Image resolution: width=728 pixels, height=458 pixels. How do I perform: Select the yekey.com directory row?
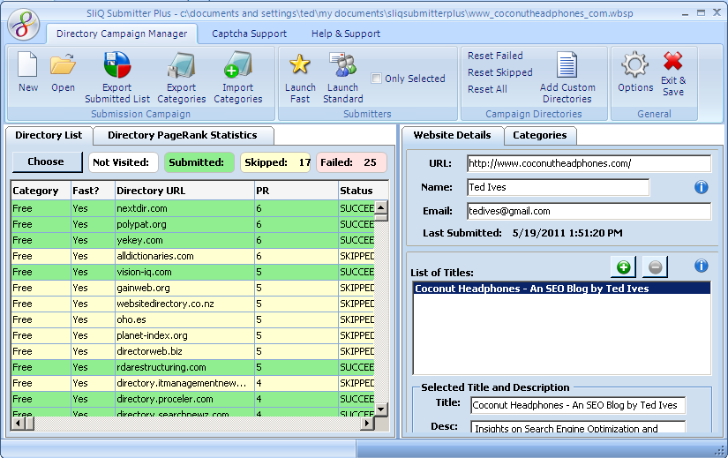[x=192, y=240]
